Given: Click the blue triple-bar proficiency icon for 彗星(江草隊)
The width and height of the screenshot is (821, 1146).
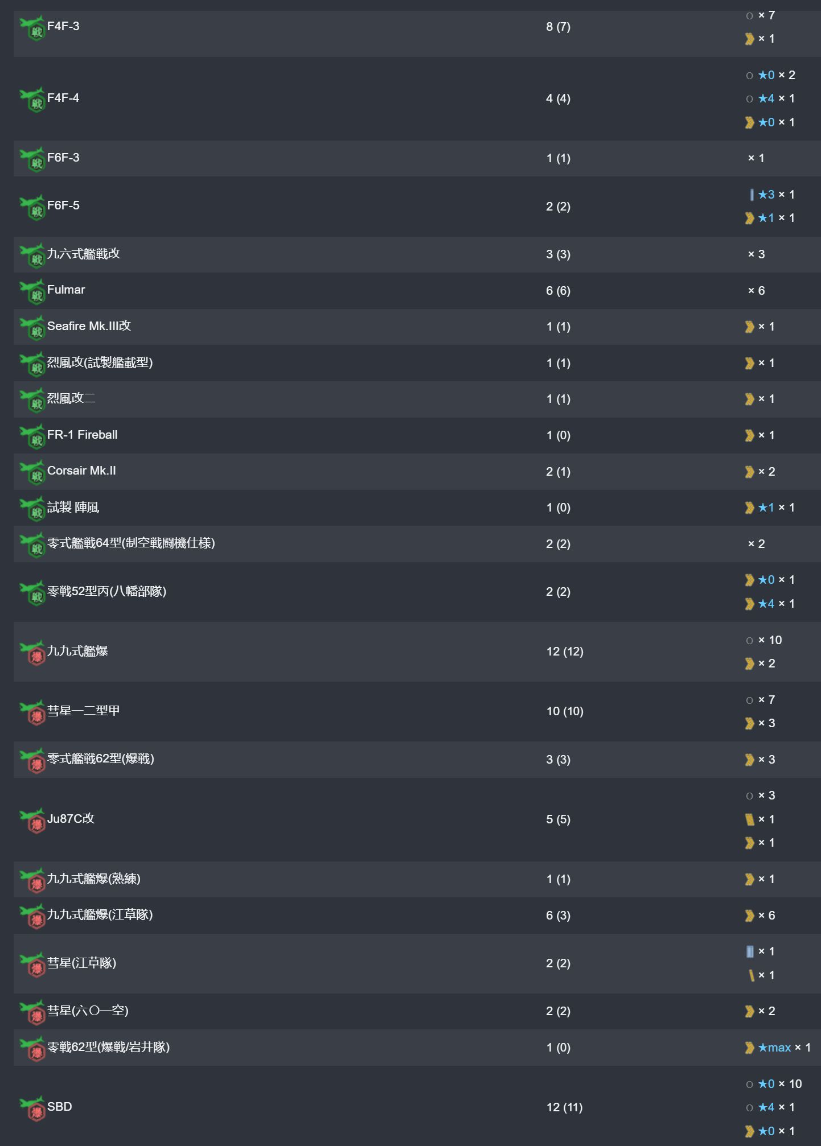Looking at the screenshot, I should click(750, 951).
